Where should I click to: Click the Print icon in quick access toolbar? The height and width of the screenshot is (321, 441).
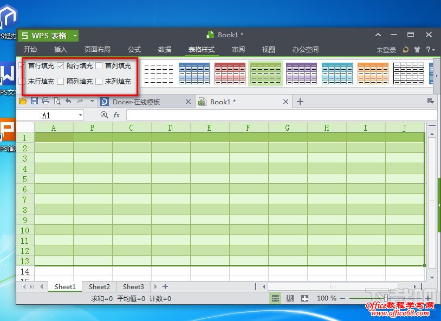click(46, 101)
